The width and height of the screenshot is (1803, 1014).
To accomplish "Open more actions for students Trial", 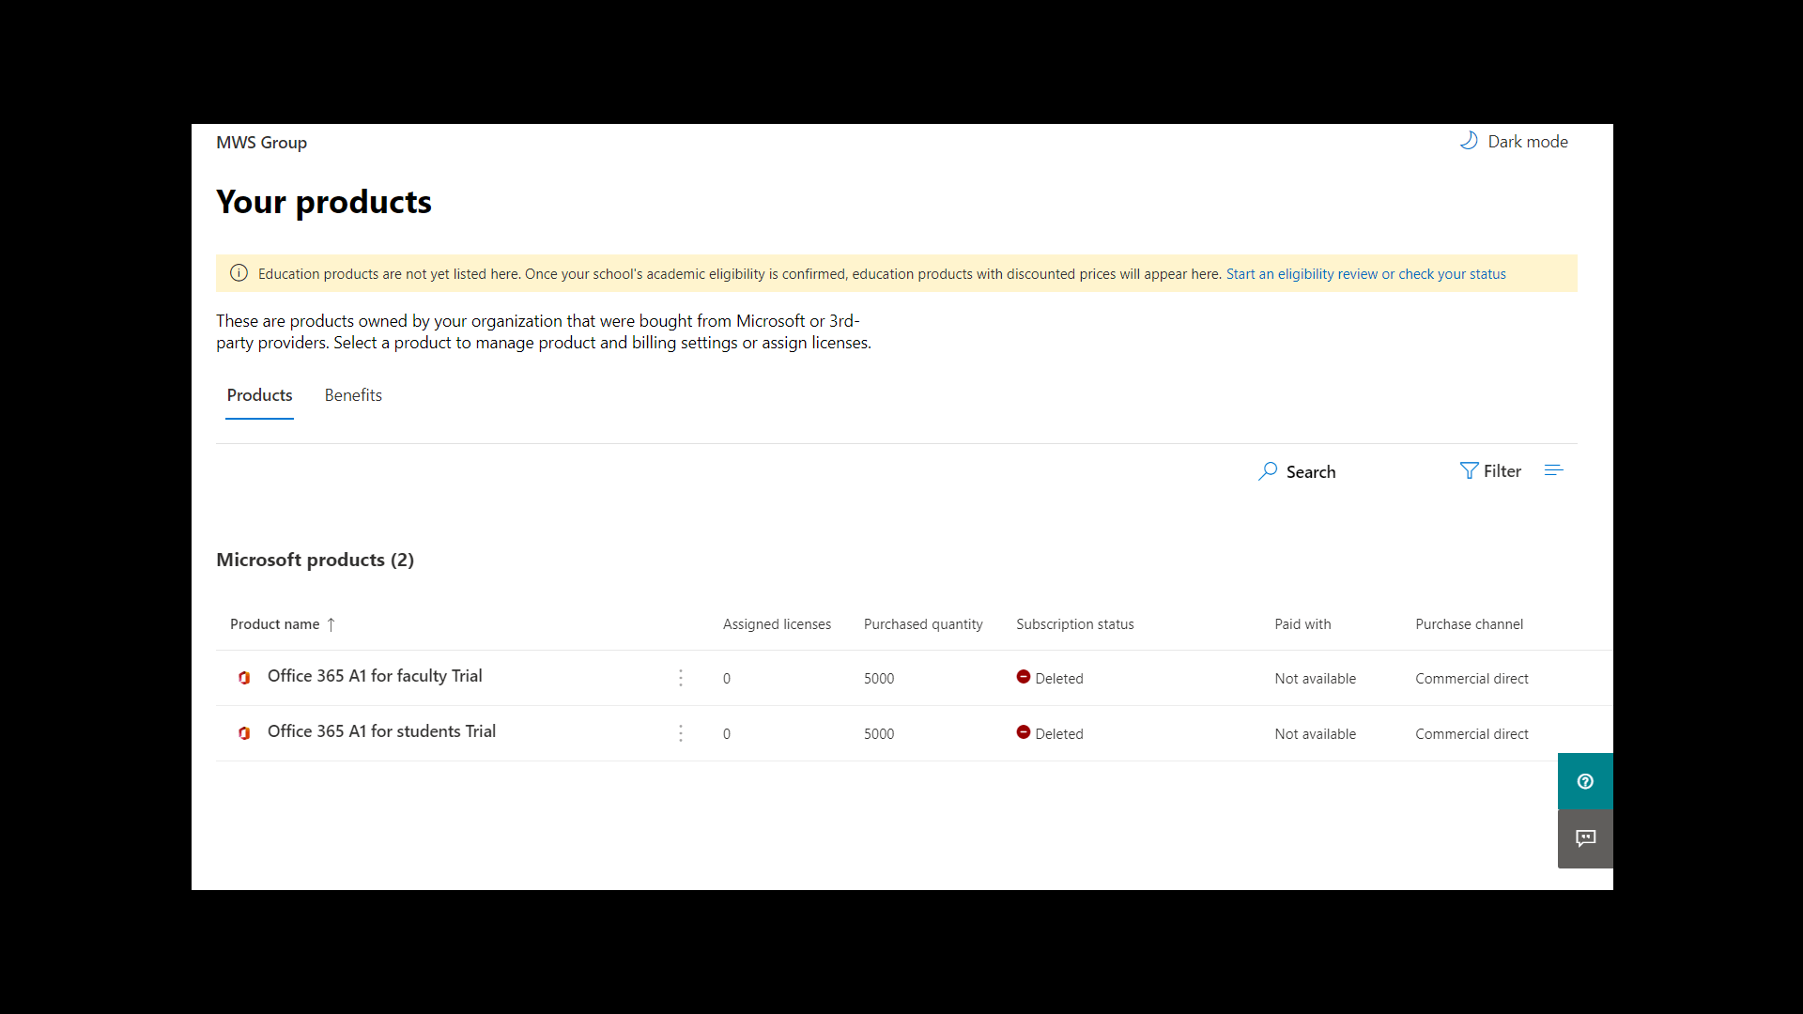I will [681, 733].
